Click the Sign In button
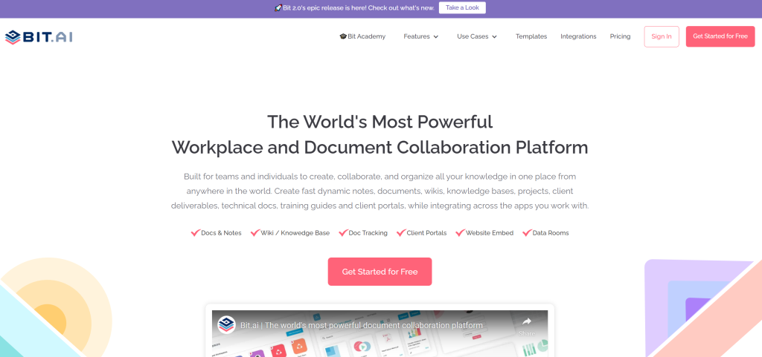This screenshot has width=762, height=357. 662,36
